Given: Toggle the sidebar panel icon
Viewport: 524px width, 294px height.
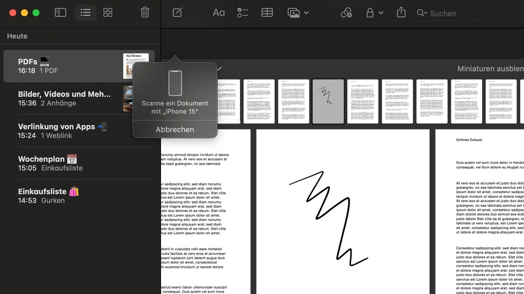Looking at the screenshot, I should pyautogui.click(x=61, y=13).
